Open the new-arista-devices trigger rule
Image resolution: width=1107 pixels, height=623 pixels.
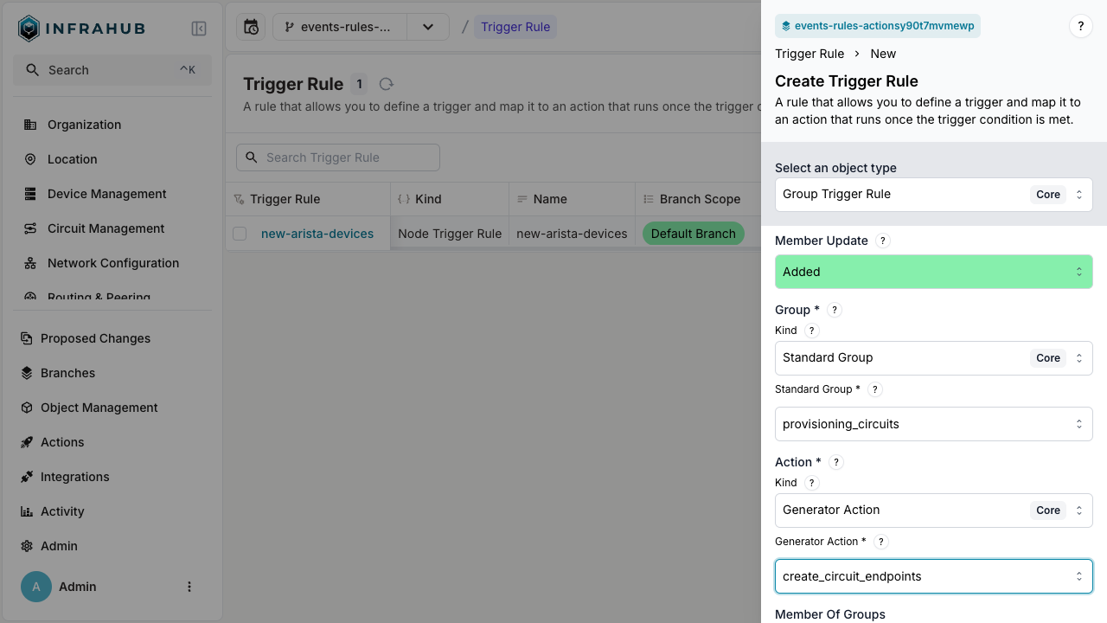click(x=317, y=234)
